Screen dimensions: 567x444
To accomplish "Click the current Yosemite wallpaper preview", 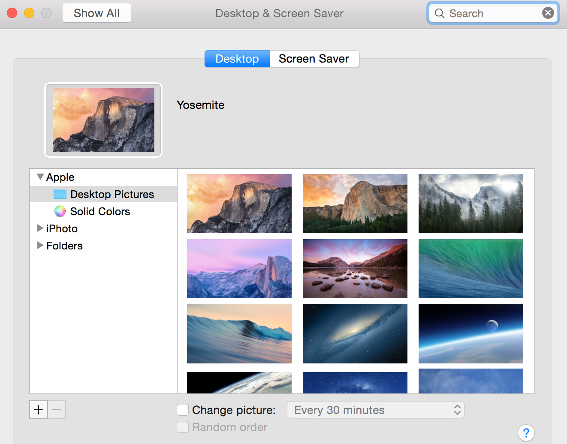I will point(103,120).
